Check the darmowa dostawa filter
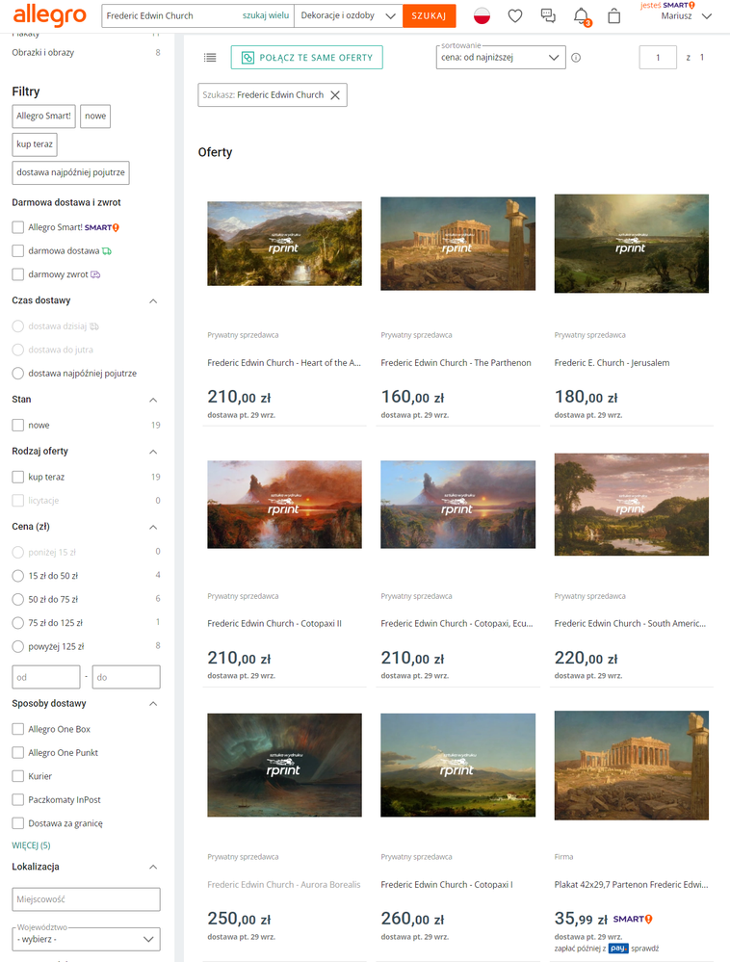Viewport: 730px width, 962px height. tap(18, 250)
